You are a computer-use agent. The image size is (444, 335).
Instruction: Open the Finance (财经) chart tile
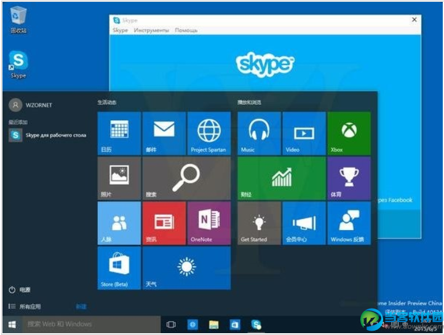[x=282, y=178]
